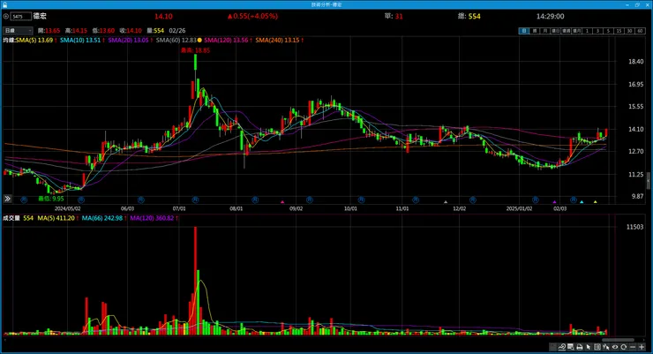653x354 pixels.
Task: Click the SMA(5) 13.69 indicator label
Action: tap(34, 40)
